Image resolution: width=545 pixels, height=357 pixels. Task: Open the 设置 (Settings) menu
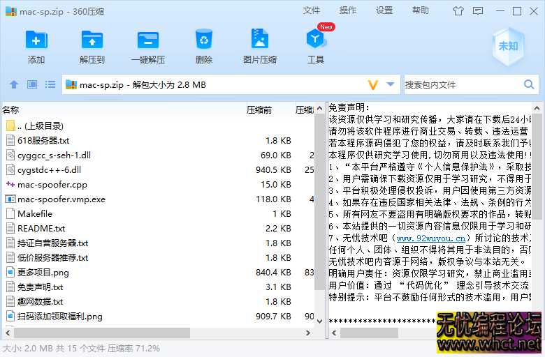384,10
